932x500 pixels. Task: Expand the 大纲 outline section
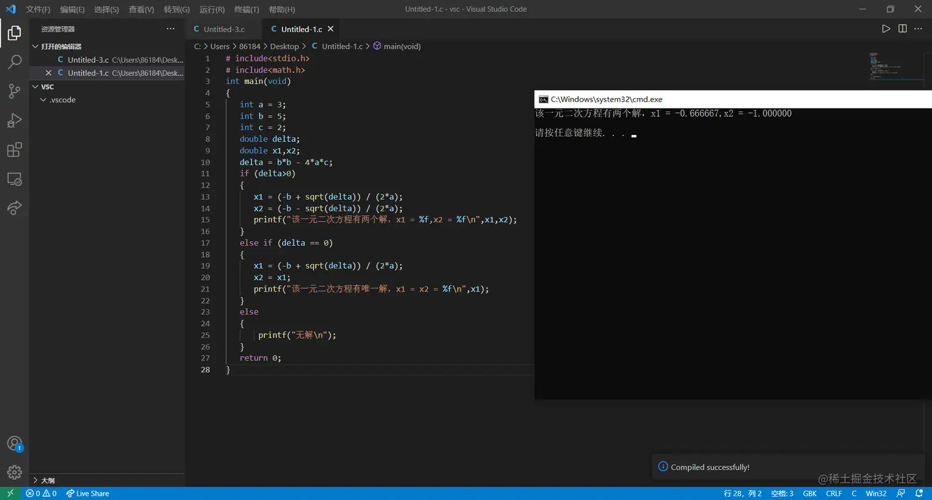tap(35, 480)
